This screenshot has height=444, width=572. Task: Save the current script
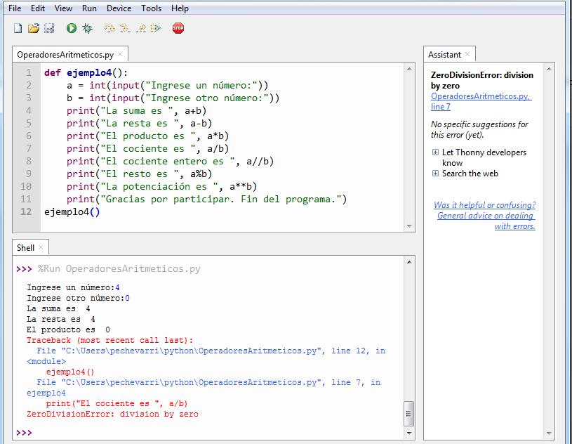tap(48, 29)
